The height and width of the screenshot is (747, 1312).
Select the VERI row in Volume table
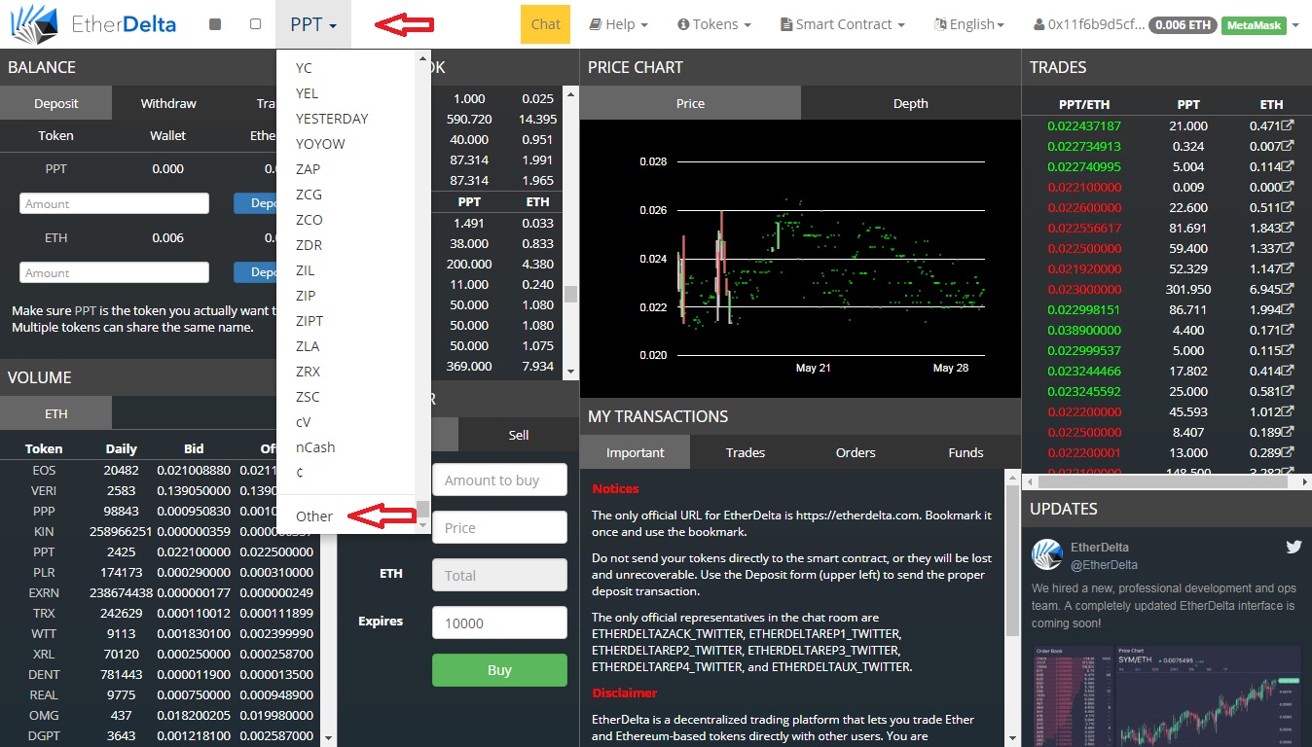(x=159, y=490)
